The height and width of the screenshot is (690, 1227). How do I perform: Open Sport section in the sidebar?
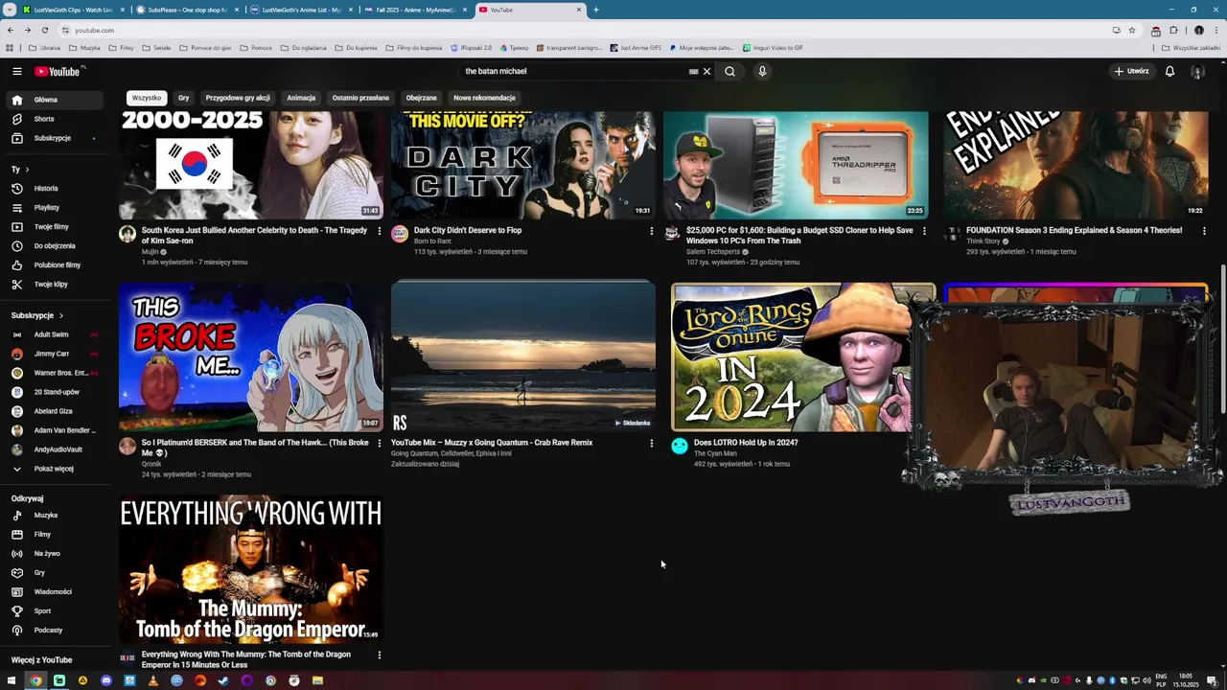tap(56, 610)
